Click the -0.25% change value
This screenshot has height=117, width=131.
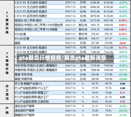point(123,3)
